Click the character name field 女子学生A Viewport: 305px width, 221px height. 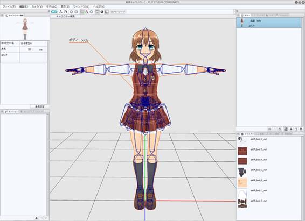(x=33, y=44)
